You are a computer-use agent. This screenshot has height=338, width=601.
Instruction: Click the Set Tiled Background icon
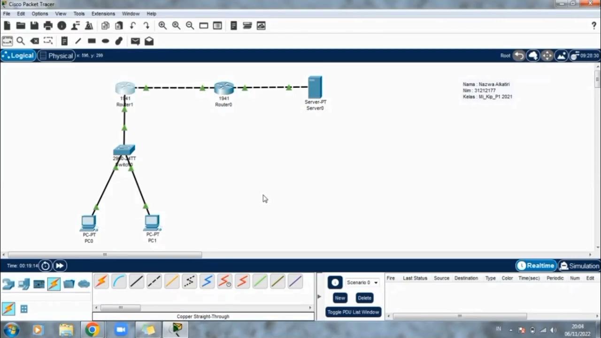pyautogui.click(x=562, y=55)
